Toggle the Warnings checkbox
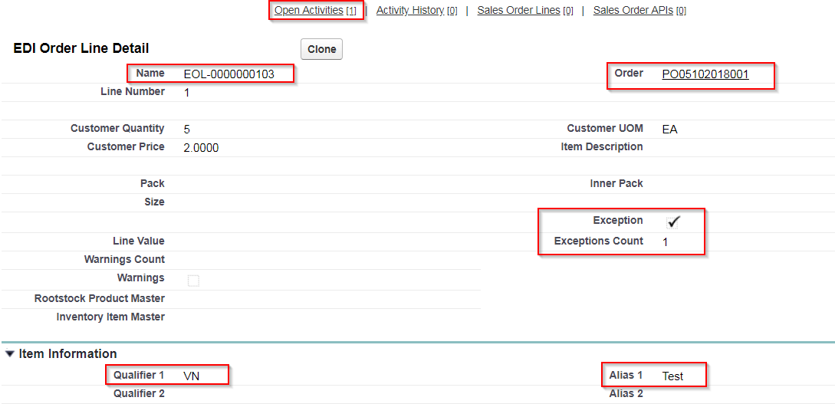Viewport: 835px width, 404px height. click(193, 281)
